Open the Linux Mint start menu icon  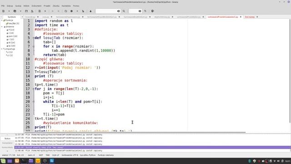[3, 161]
